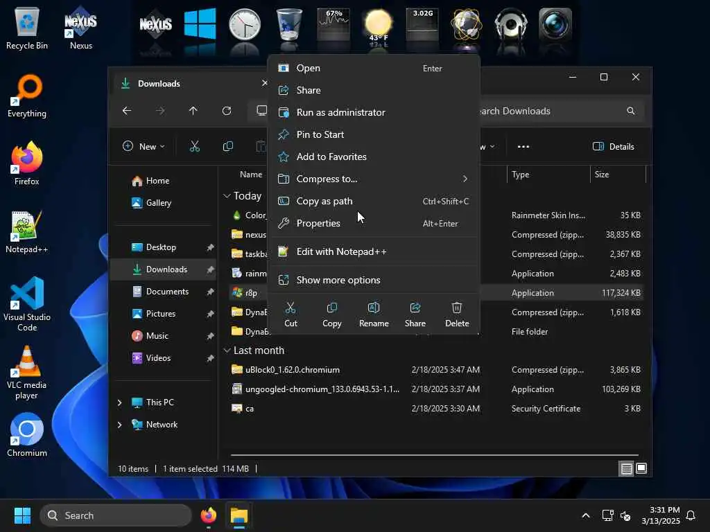The width and height of the screenshot is (710, 532).
Task: Click the search magnifier in Search Downloads
Action: point(630,111)
